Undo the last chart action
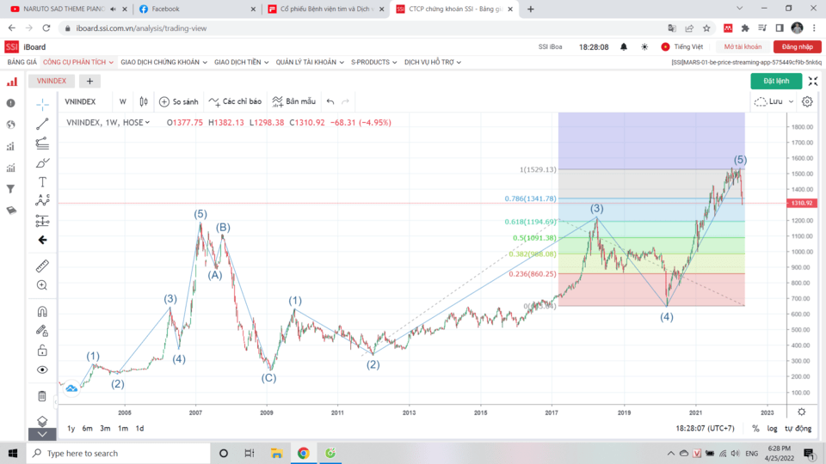 click(x=330, y=101)
